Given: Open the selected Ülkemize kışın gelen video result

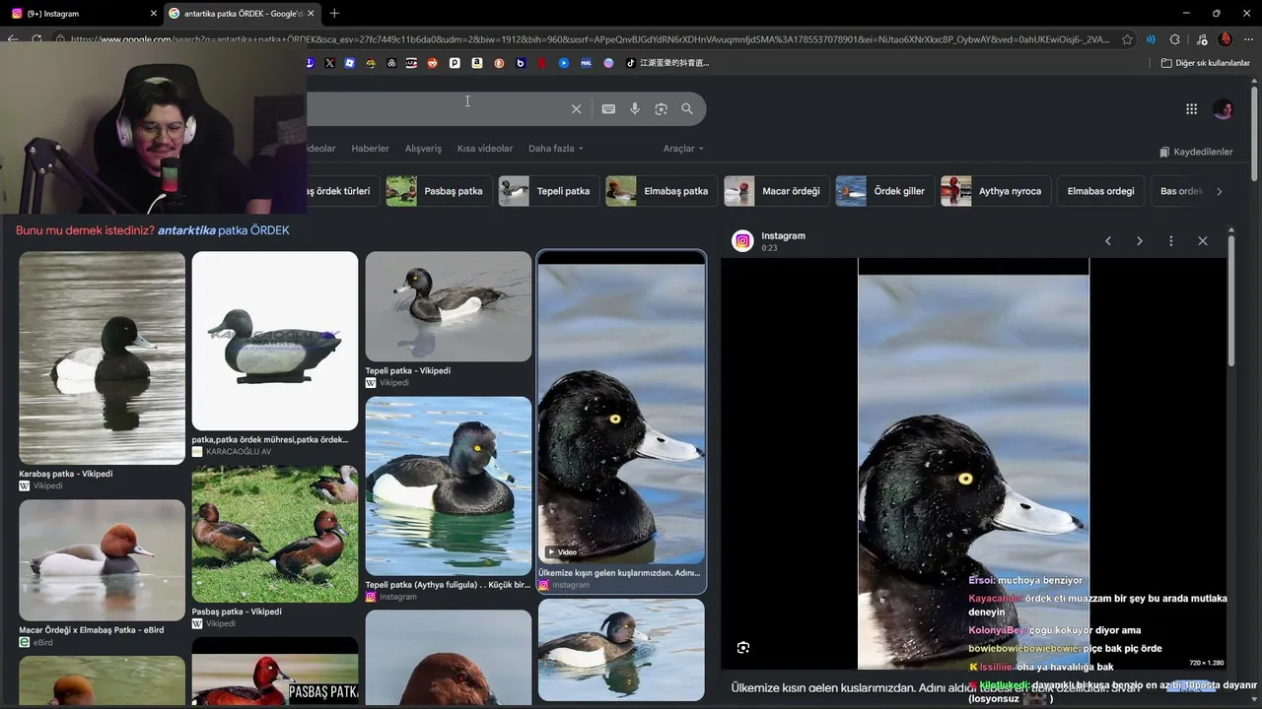Looking at the screenshot, I should tap(621, 409).
